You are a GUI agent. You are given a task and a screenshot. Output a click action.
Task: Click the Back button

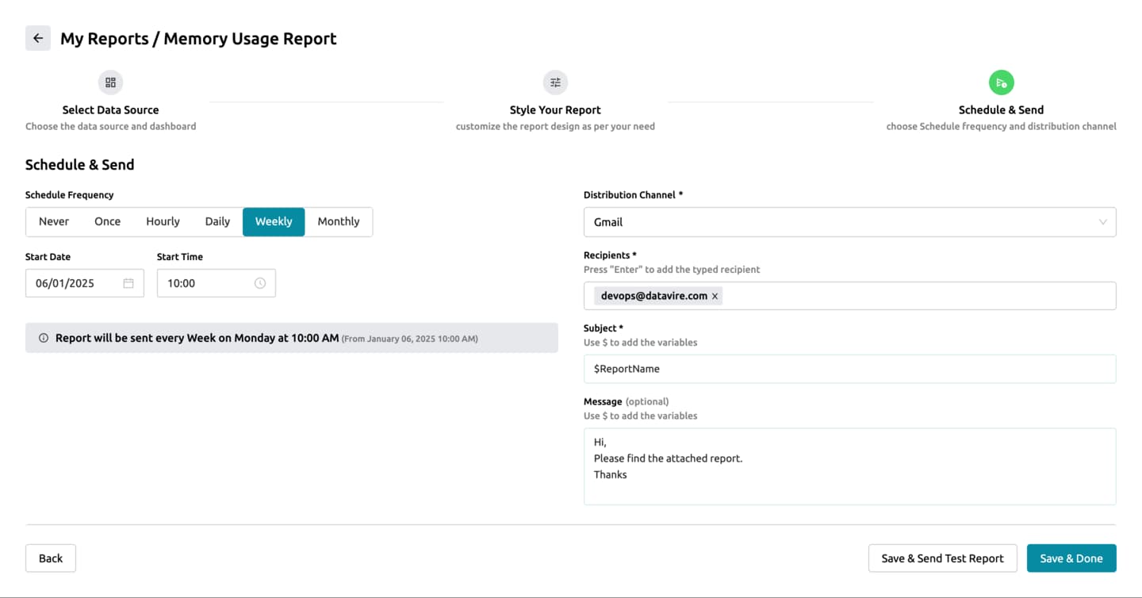coord(50,558)
